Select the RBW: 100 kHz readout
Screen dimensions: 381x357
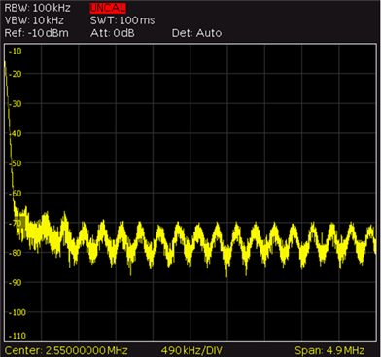tap(37, 8)
